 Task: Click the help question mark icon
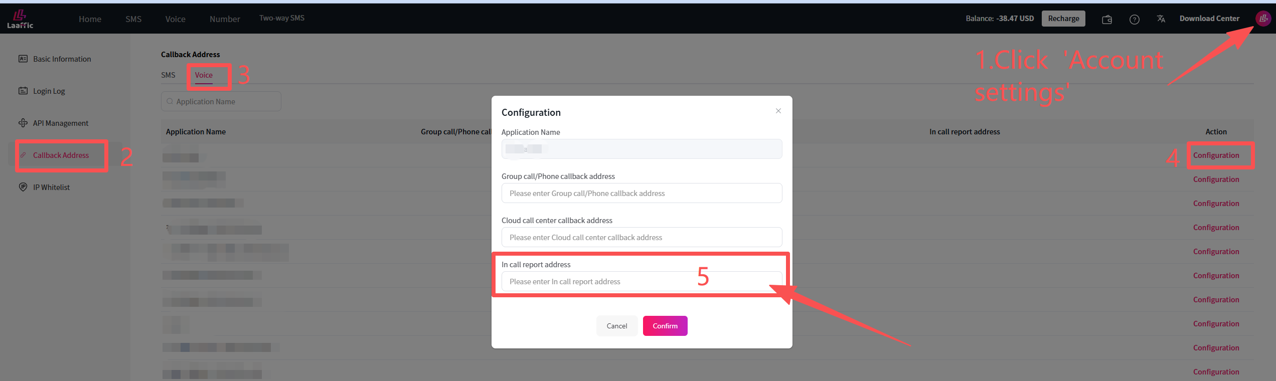[x=1134, y=20]
